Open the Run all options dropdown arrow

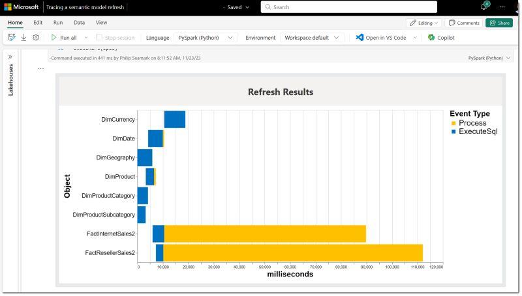coord(86,38)
